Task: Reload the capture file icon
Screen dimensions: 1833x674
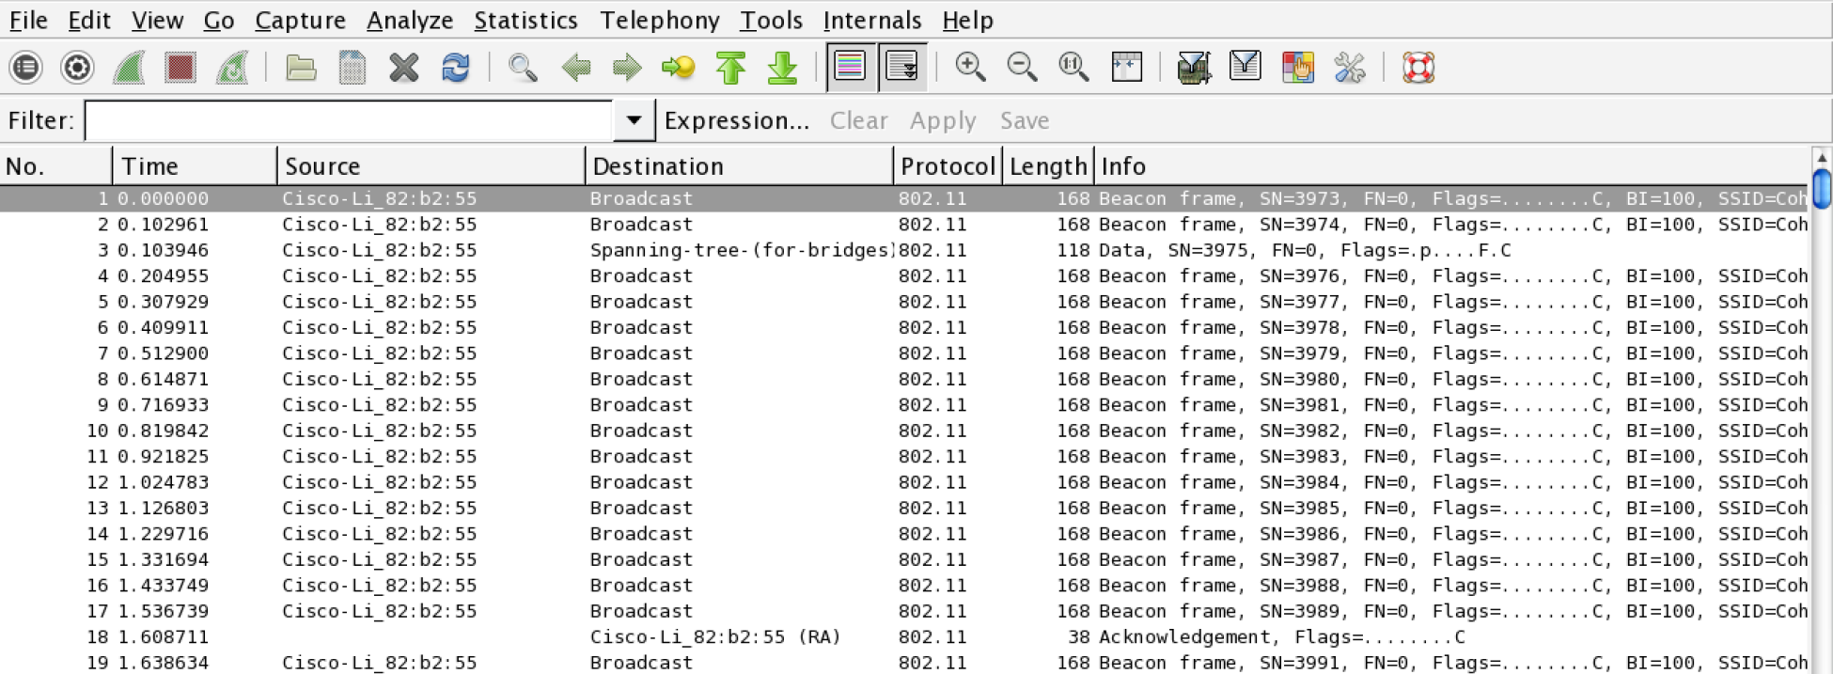Action: tap(456, 68)
